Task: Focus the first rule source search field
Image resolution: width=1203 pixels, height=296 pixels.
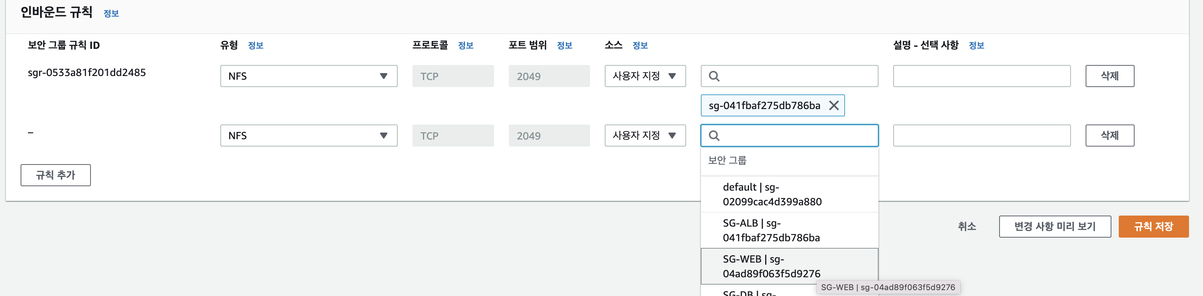Action: (x=789, y=76)
